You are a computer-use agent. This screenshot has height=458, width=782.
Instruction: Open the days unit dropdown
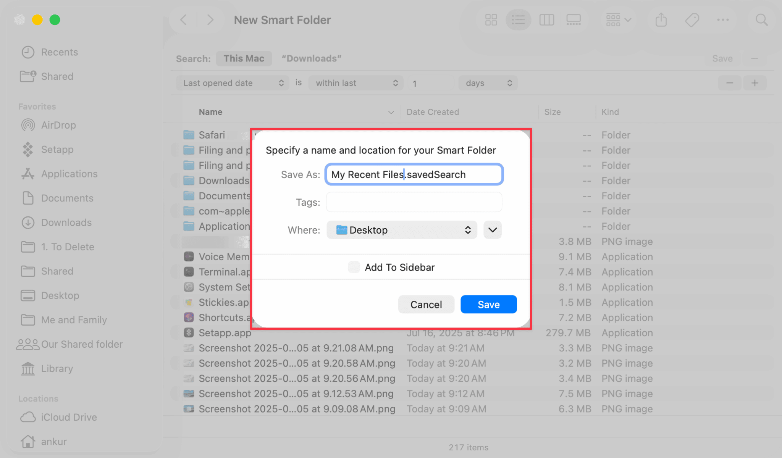(488, 83)
